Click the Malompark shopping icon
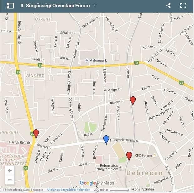194x193 pixels. pos(87,60)
